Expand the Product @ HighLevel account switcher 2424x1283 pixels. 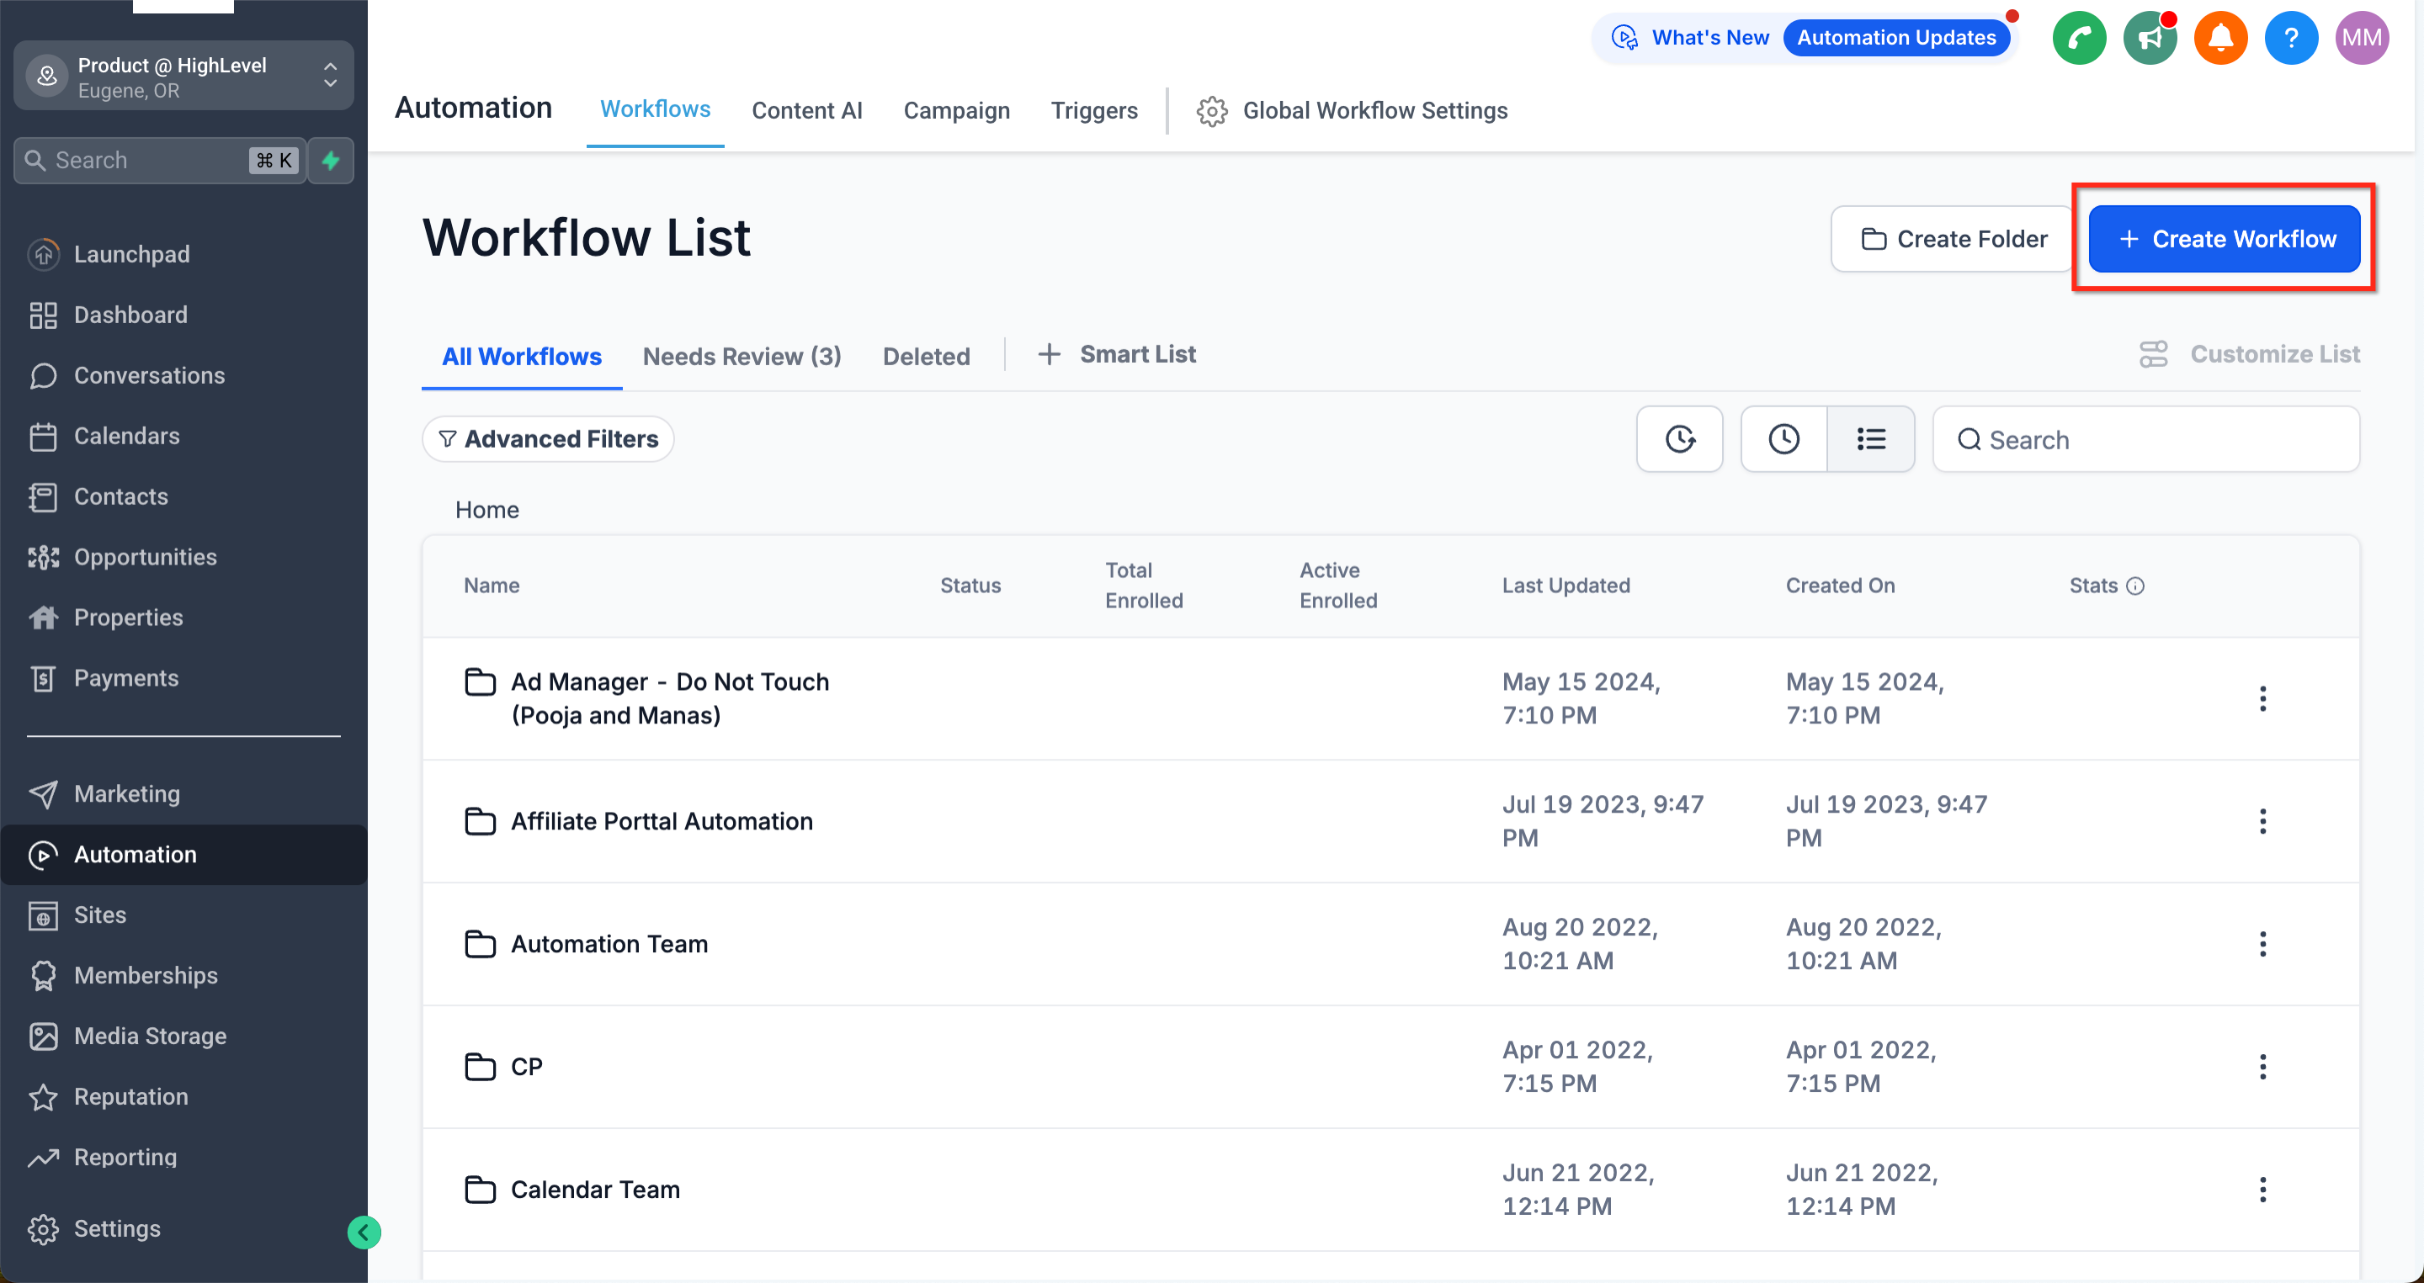[183, 77]
